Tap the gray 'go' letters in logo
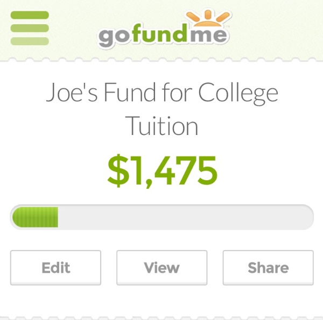 tap(115, 37)
